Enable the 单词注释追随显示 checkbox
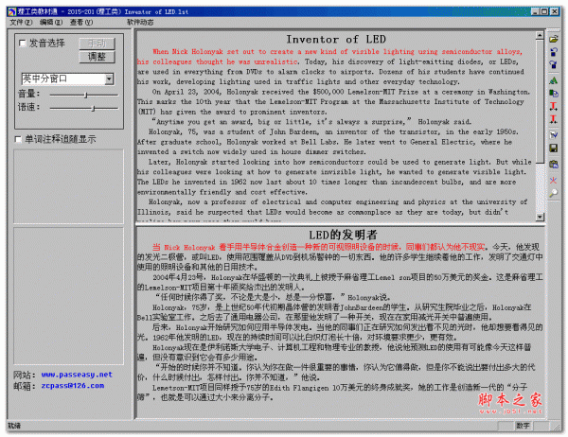Viewport: 568px width, 437px height. tap(18, 139)
